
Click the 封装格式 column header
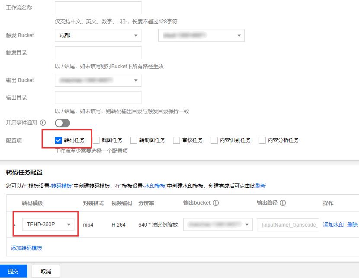[x=93, y=203]
